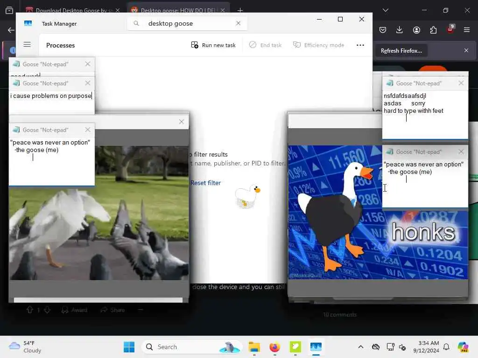
Task: Open File Explorer from taskbar
Action: click(254, 347)
